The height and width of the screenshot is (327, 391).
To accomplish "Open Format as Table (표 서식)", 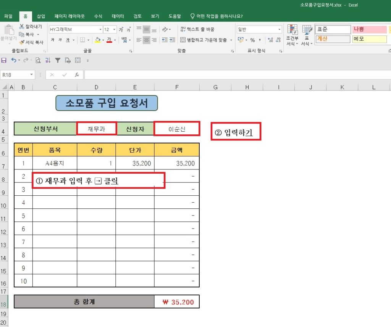I will click(x=307, y=35).
